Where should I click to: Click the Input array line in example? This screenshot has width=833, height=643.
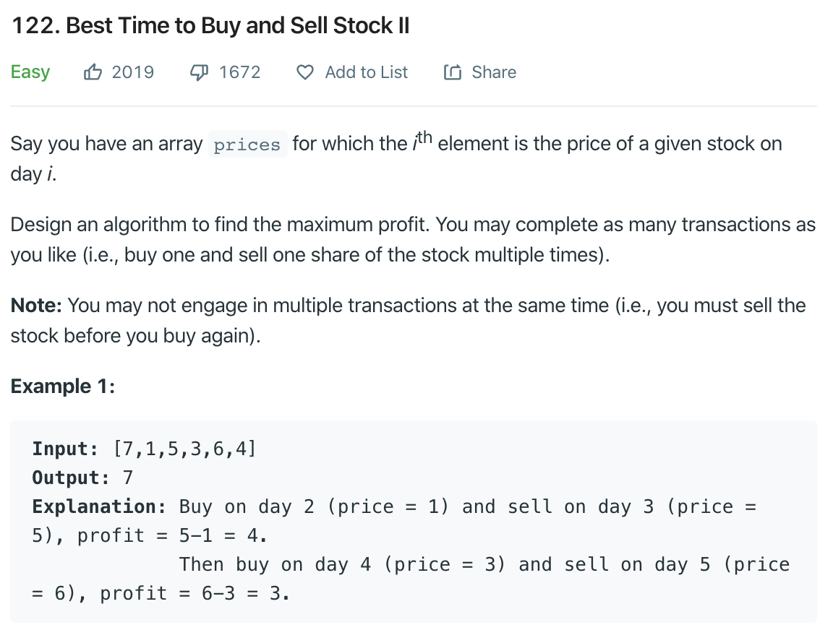(x=144, y=449)
